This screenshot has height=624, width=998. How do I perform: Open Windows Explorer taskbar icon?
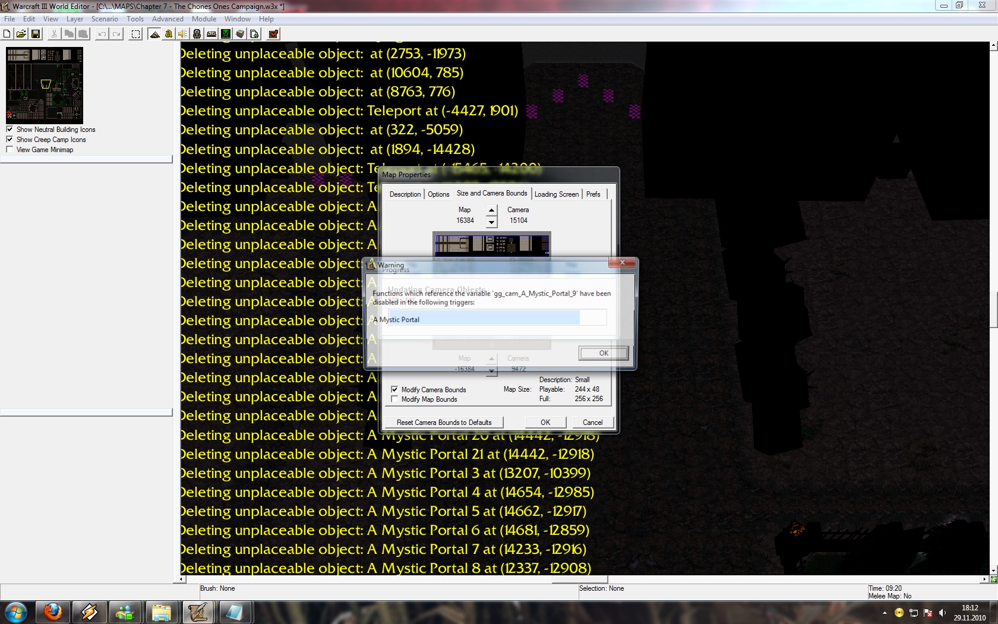[x=162, y=612]
